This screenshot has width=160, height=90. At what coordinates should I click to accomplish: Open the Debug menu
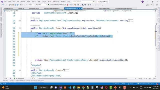point(33,2)
